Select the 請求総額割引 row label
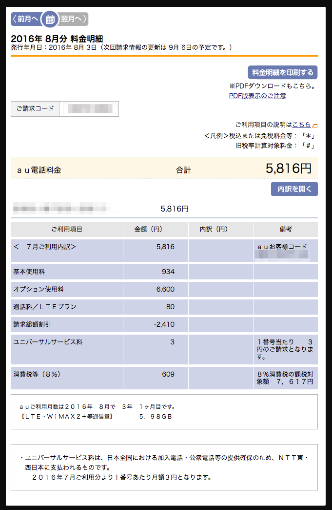This screenshot has height=510, width=332. coord(32,324)
